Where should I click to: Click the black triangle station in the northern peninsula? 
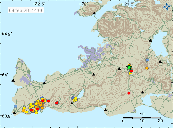(94, 13)
